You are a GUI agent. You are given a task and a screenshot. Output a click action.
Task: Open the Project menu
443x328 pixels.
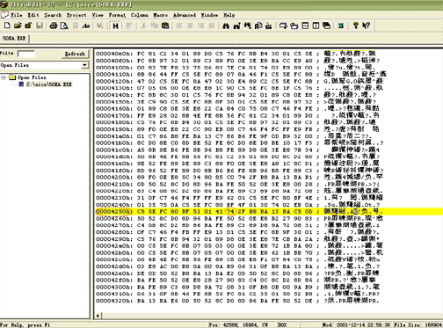click(76, 15)
